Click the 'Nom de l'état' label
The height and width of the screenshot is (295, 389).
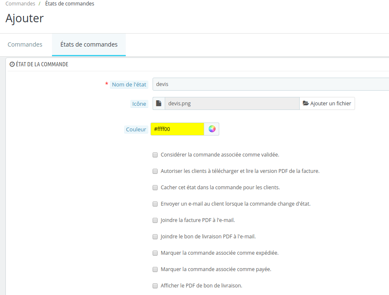pyautogui.click(x=129, y=84)
